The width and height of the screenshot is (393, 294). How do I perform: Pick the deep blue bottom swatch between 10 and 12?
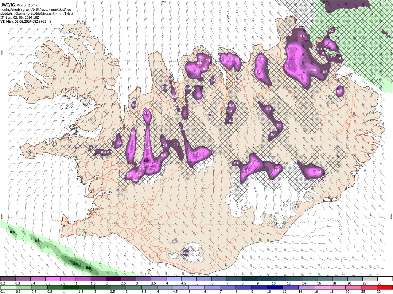275,287
